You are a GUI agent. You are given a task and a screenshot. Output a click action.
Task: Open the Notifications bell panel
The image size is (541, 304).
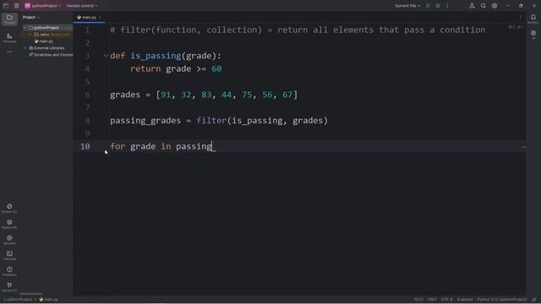(533, 19)
